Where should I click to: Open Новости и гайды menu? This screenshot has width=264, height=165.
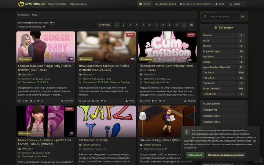tap(57, 4)
